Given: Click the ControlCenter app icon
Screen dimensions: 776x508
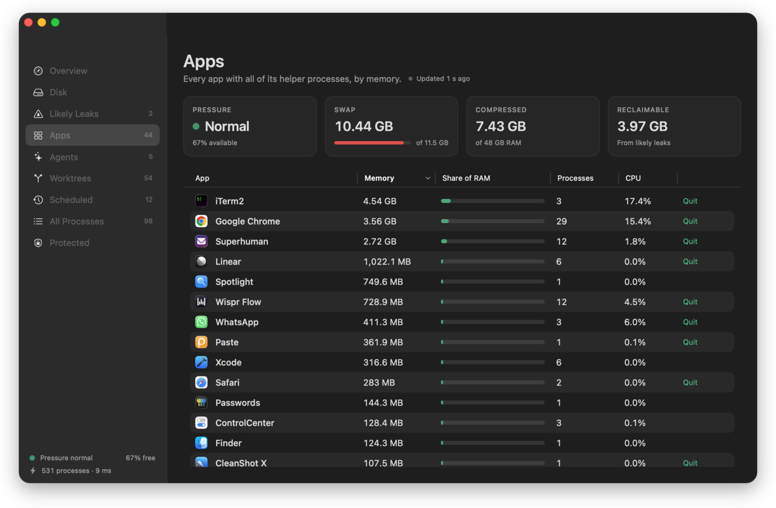Looking at the screenshot, I should click(201, 423).
